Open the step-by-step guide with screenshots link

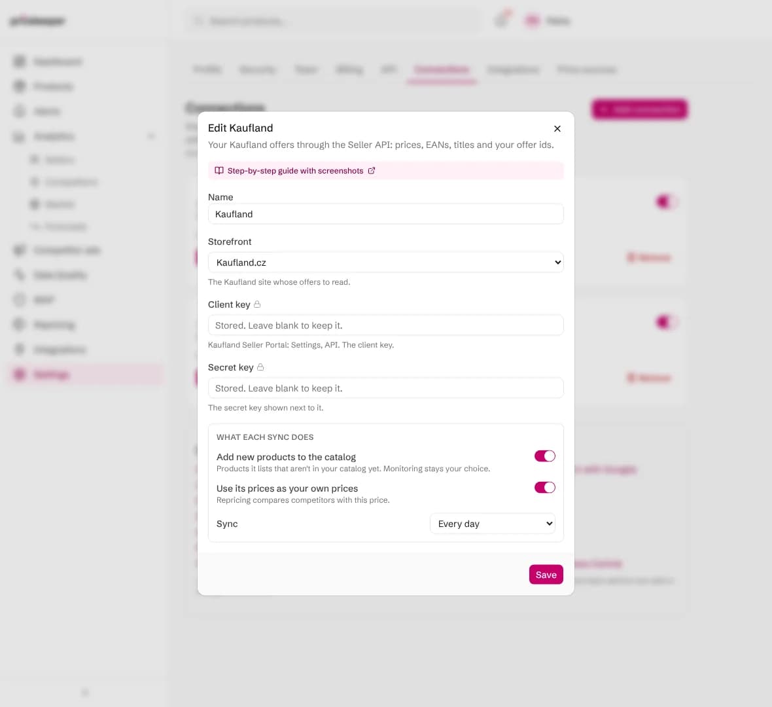click(295, 170)
